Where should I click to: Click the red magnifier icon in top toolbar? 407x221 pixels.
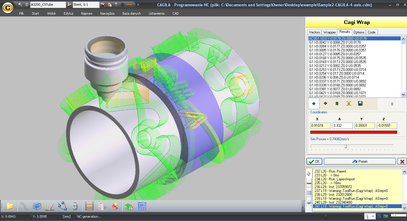point(103,5)
